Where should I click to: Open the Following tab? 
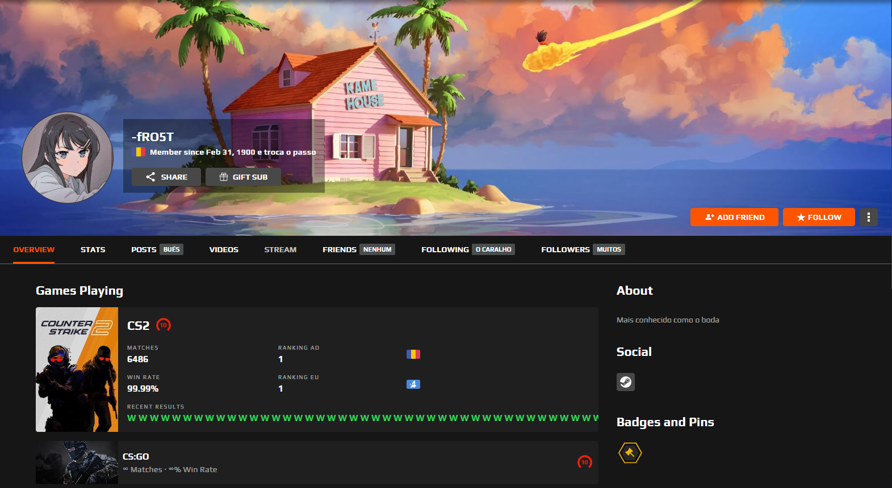point(468,249)
